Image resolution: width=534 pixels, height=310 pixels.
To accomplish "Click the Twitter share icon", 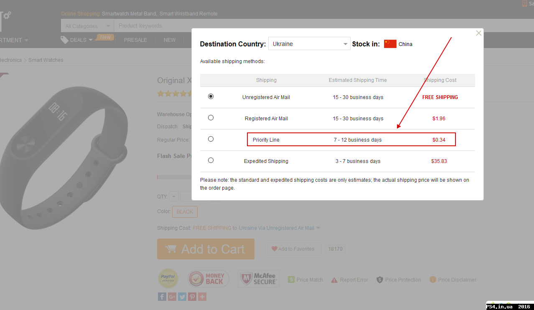I will 182,297.
